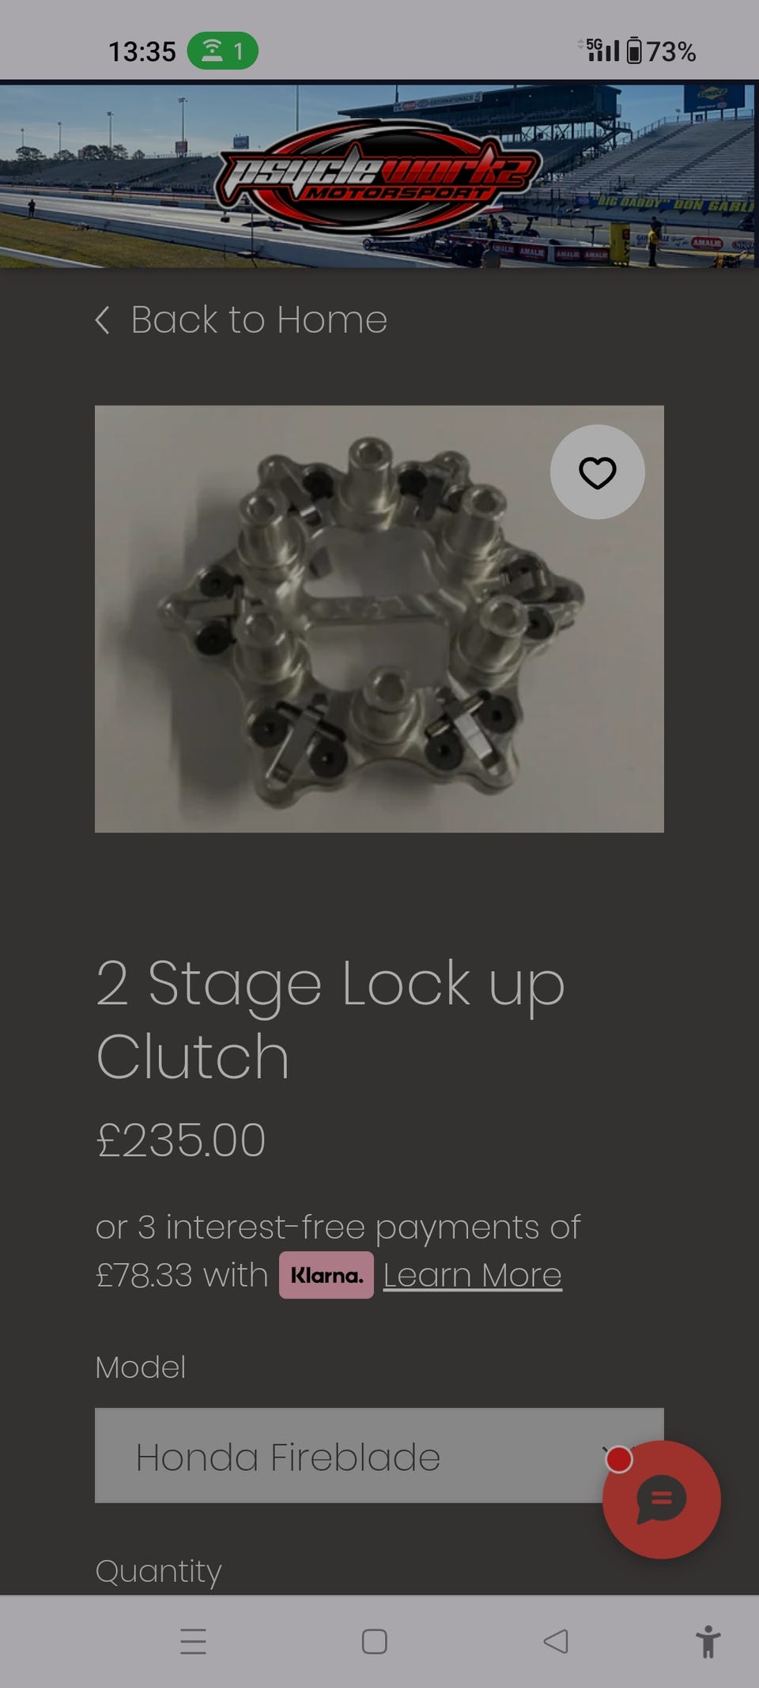Go back via the Back to Home link
The width and height of the screenshot is (759, 1688).
tap(241, 320)
